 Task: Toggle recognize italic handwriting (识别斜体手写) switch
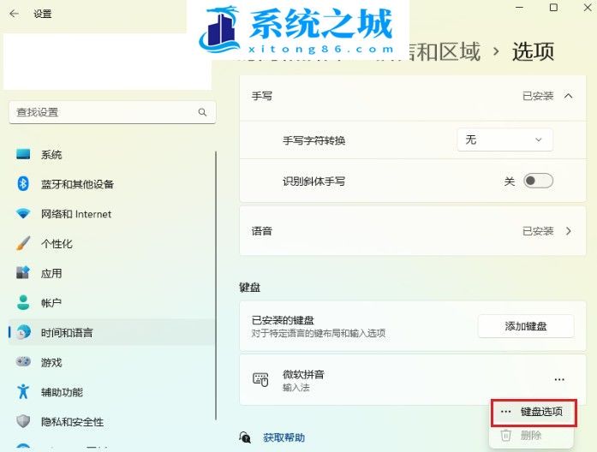[x=539, y=181]
